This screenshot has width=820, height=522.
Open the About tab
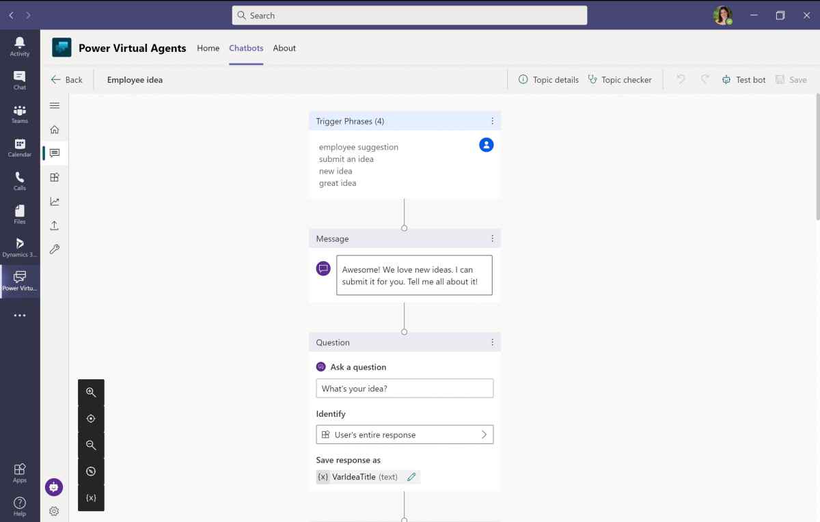284,48
